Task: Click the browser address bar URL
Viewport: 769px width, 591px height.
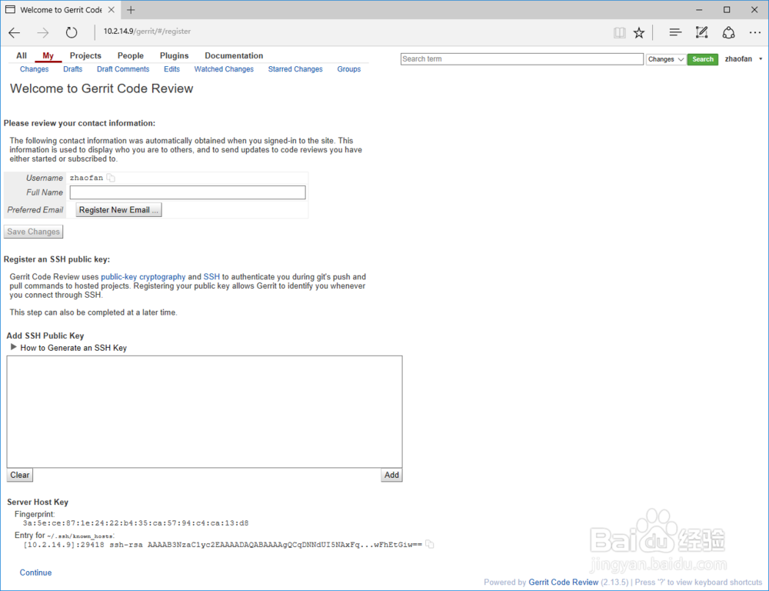Action: point(147,32)
